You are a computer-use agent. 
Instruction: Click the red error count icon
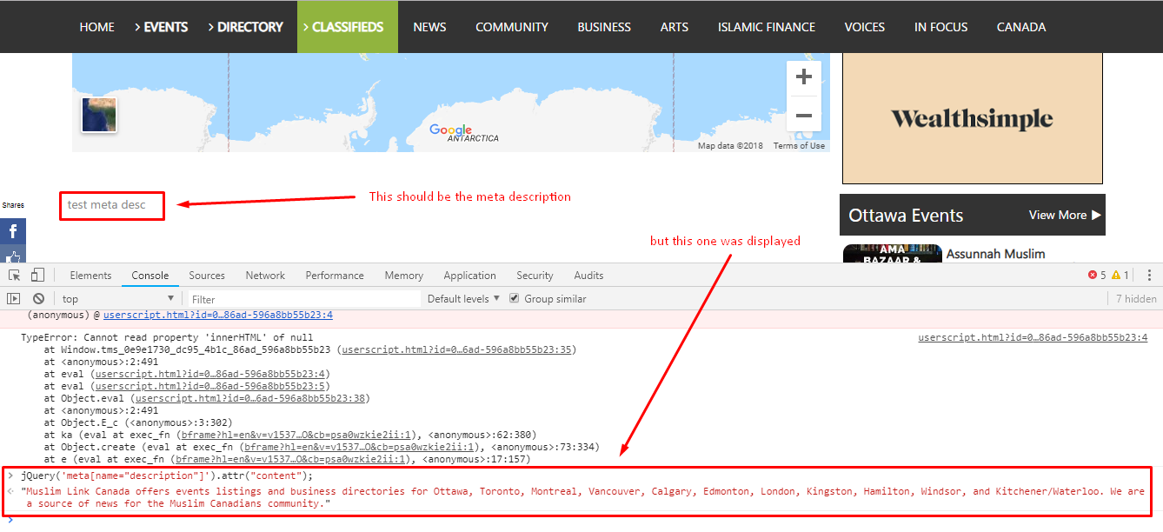click(1093, 276)
